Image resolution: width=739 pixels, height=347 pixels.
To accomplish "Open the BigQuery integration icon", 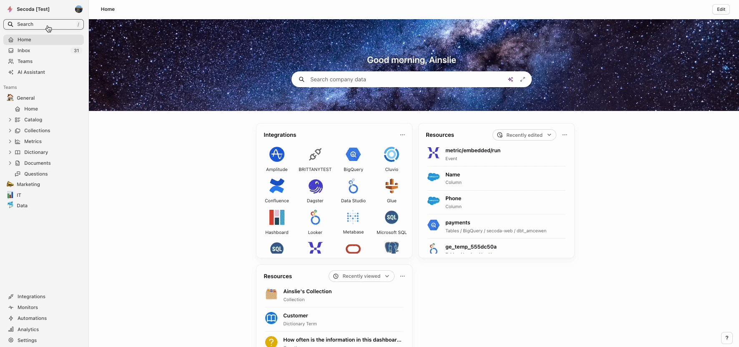I will click(353, 155).
